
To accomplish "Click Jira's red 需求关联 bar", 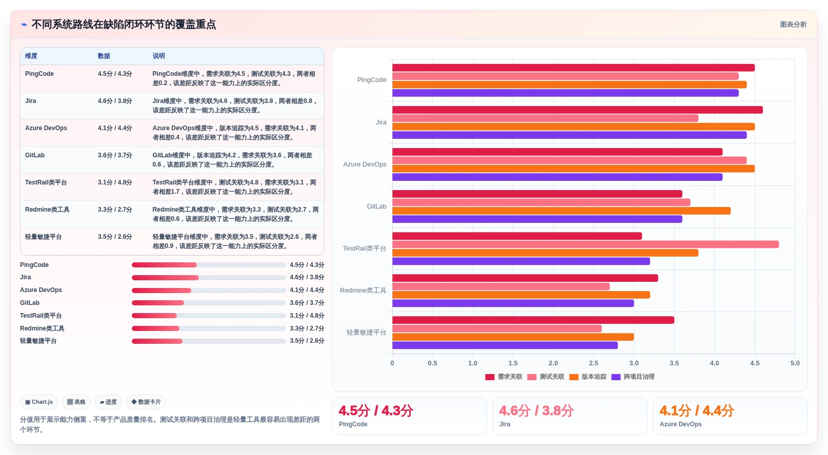I will [578, 110].
